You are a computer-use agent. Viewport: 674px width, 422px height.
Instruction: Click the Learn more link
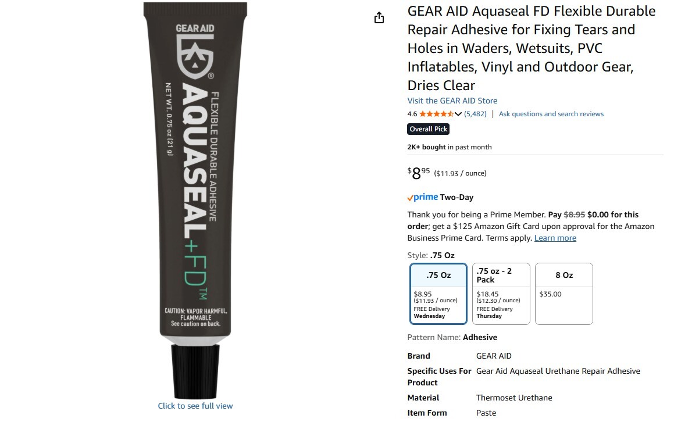click(555, 238)
